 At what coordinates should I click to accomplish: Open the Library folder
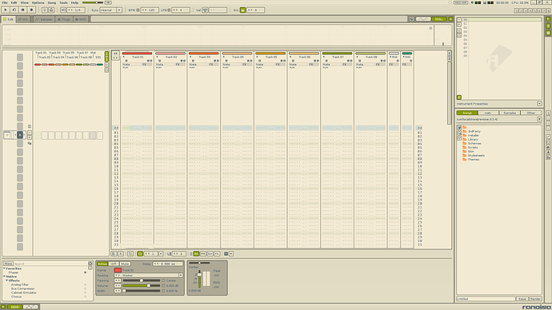tap(473, 139)
